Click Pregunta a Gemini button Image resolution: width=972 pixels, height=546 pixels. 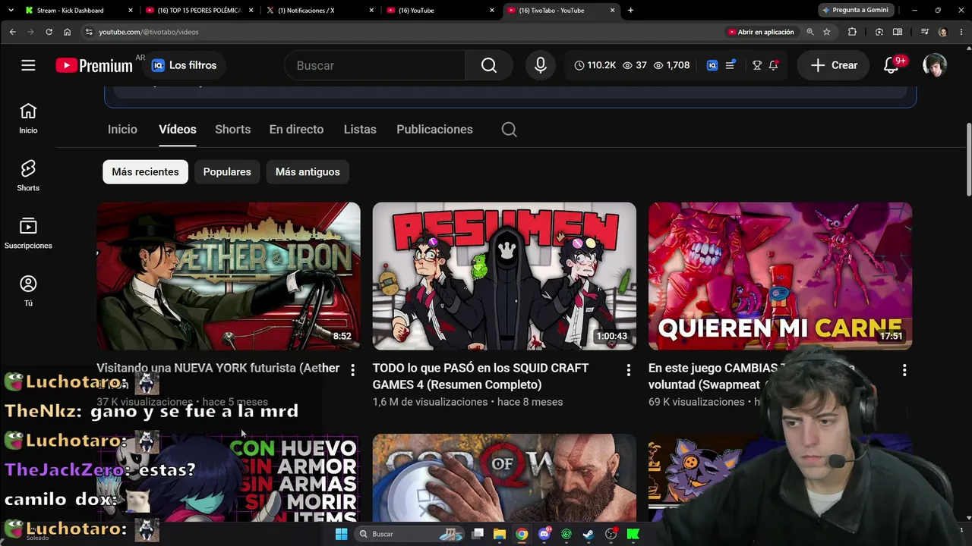pyautogui.click(x=855, y=10)
